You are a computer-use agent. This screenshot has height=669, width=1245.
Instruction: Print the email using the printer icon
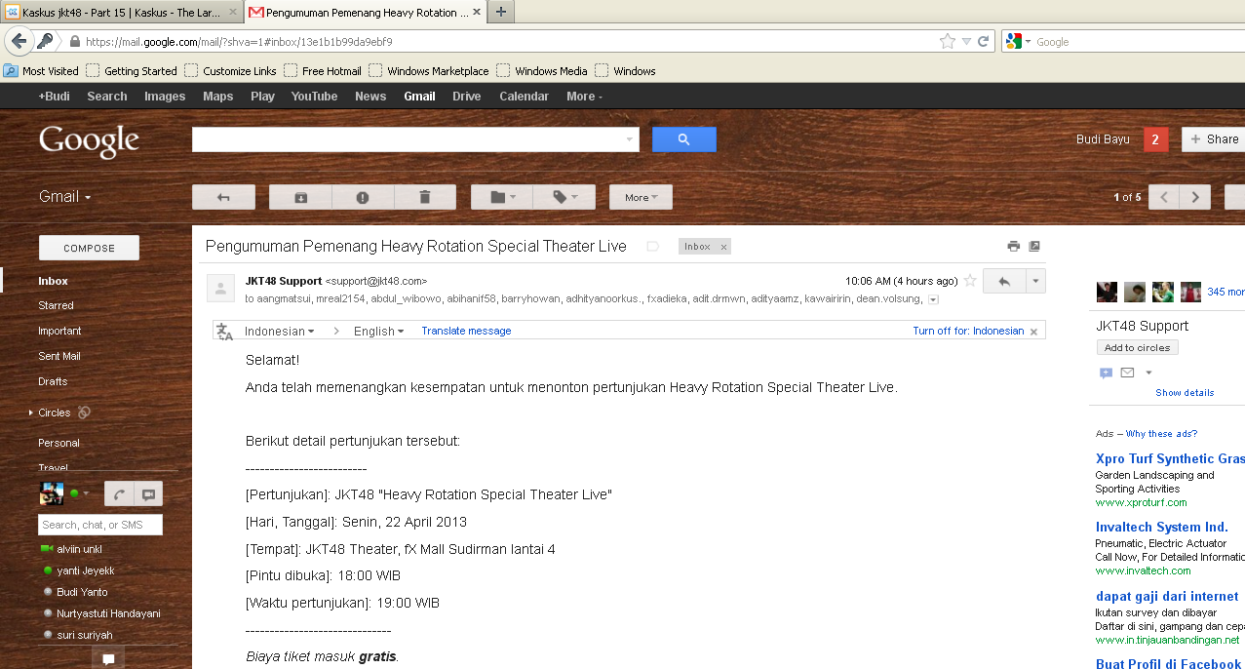(1013, 247)
